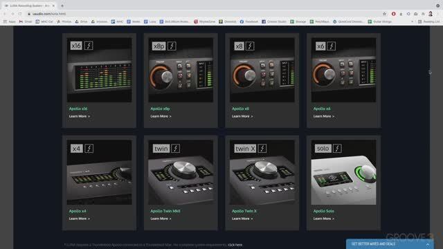Open the Luna bookmark

pos(150,21)
